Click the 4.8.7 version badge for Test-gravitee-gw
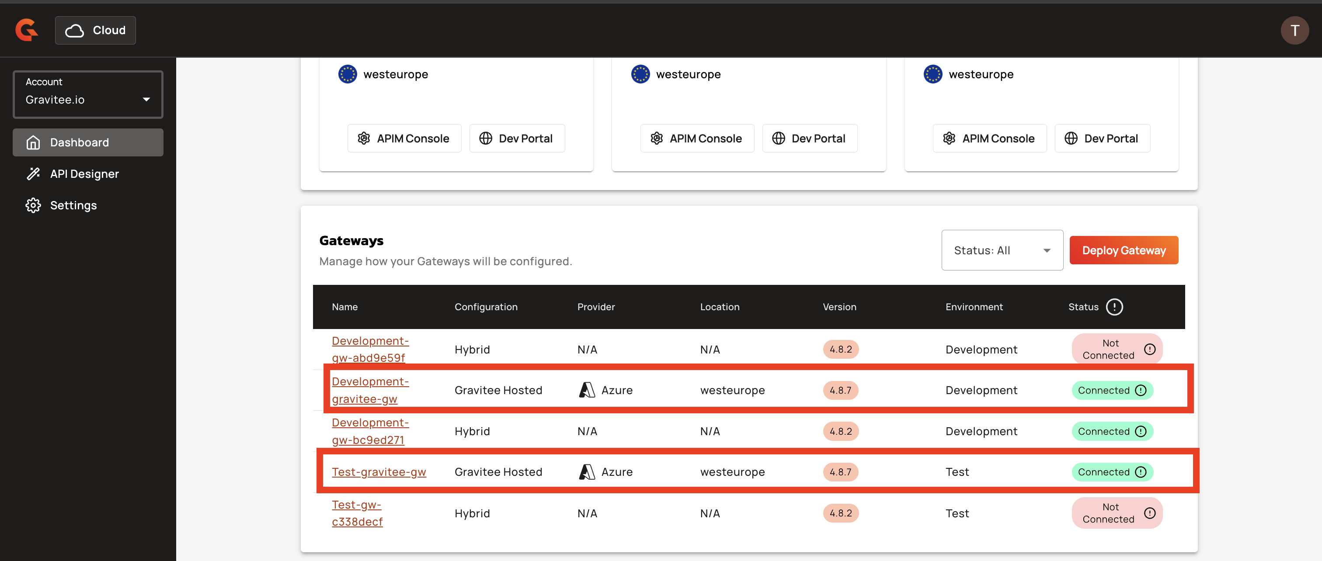This screenshot has height=561, width=1322. (x=840, y=472)
